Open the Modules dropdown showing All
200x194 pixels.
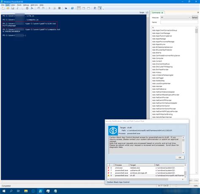coord(176,17)
